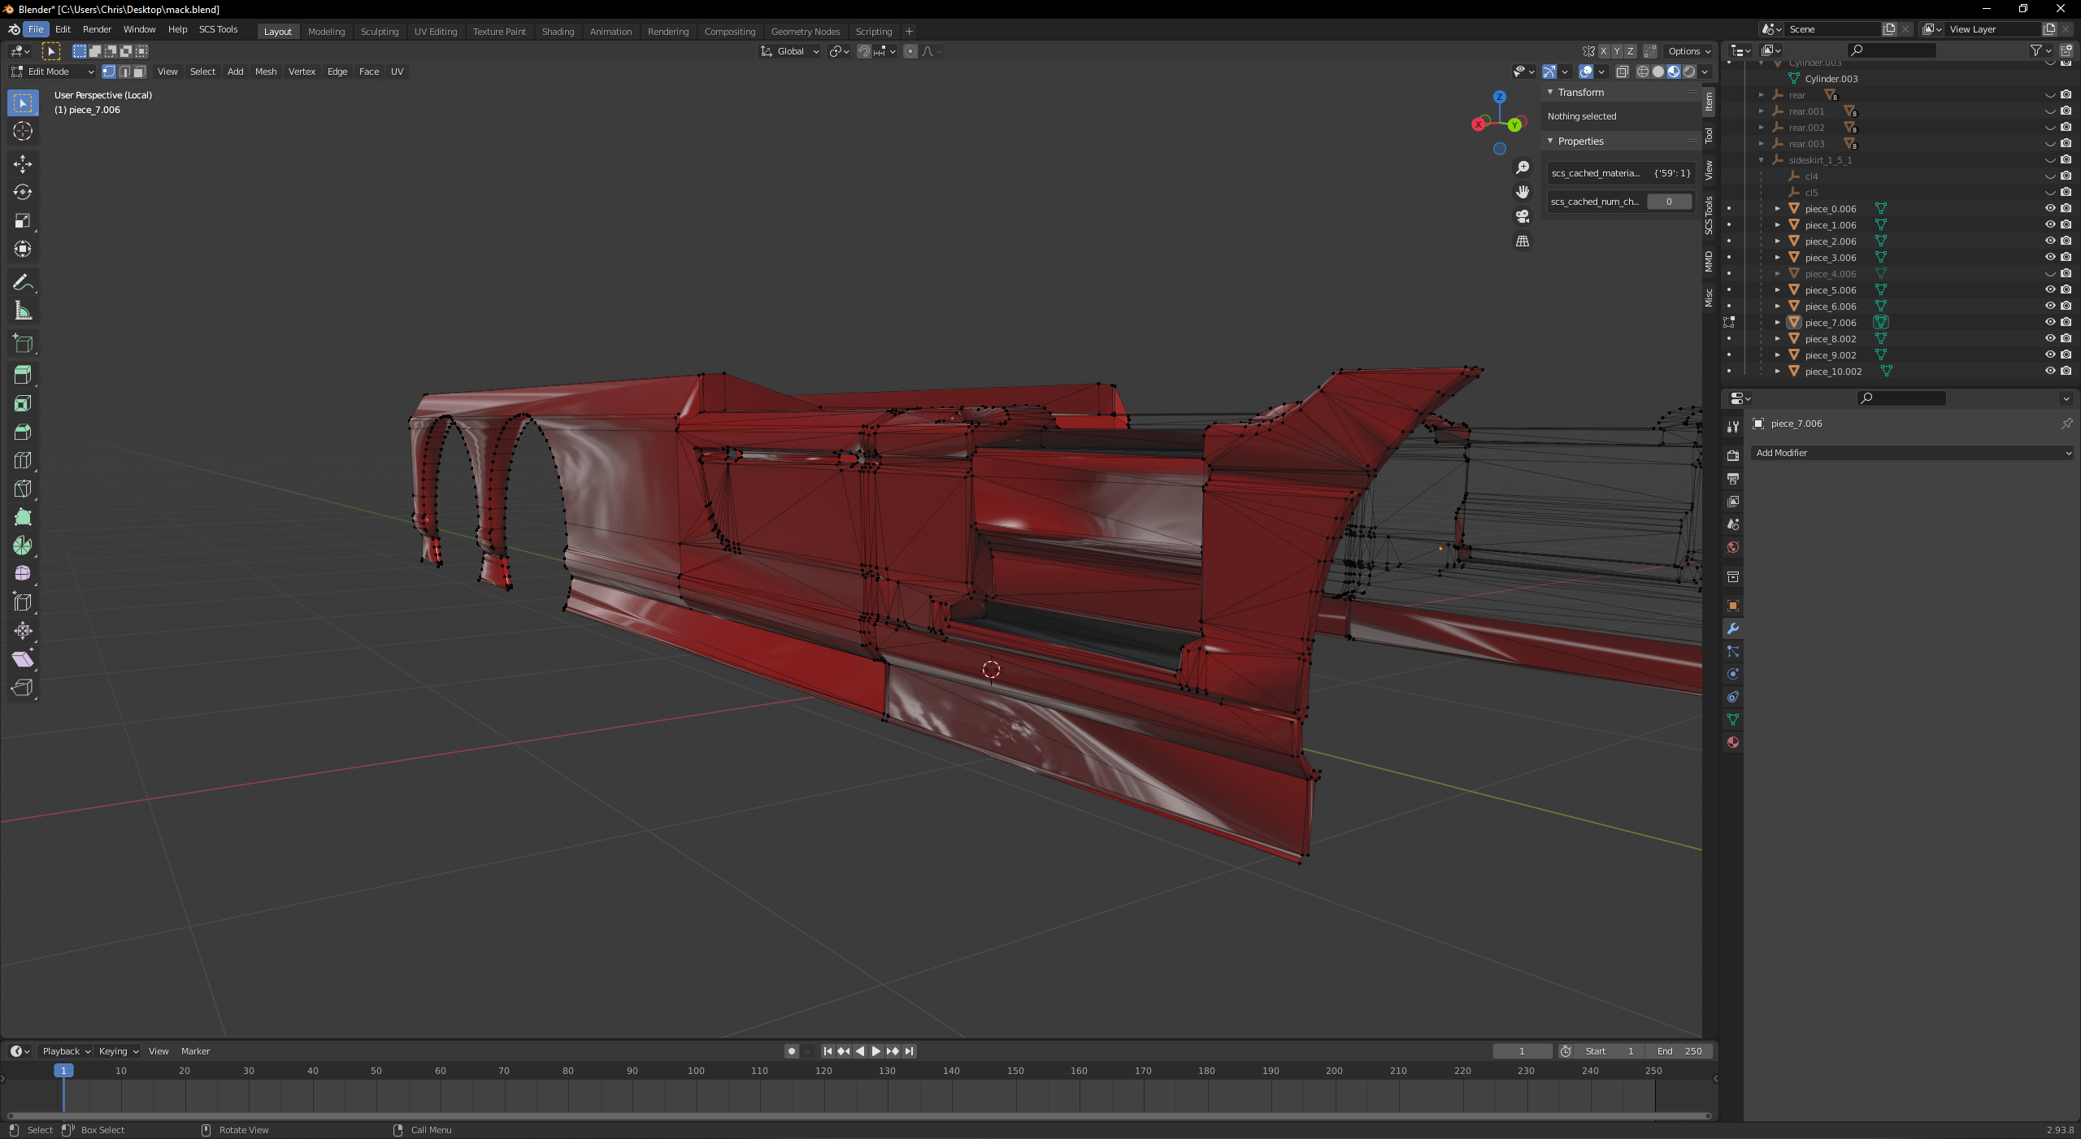
Task: Pick the Bevel tool
Action: click(x=23, y=432)
